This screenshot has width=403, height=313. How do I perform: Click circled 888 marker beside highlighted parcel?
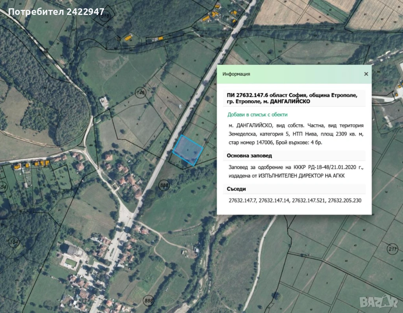click(x=163, y=185)
